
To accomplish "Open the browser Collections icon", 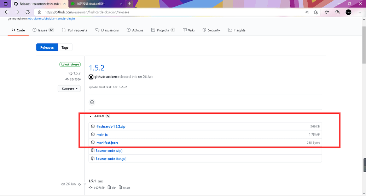I will [x=337, y=12].
